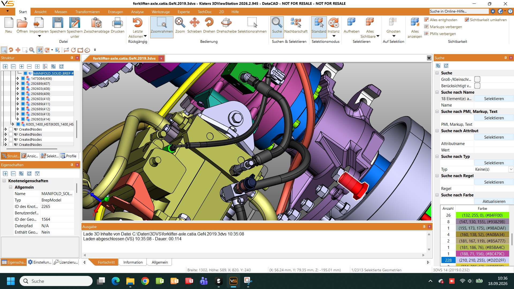Click the Zwischenablage clipboard icon
Image resolution: width=514 pixels, height=289 pixels.
coord(97,22)
